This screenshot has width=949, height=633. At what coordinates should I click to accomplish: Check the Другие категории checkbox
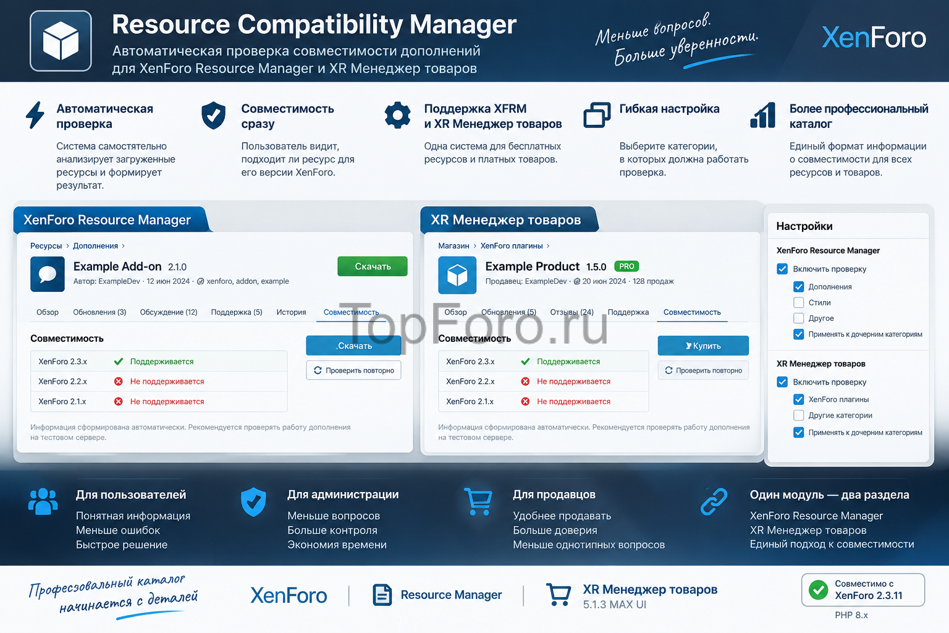click(799, 415)
